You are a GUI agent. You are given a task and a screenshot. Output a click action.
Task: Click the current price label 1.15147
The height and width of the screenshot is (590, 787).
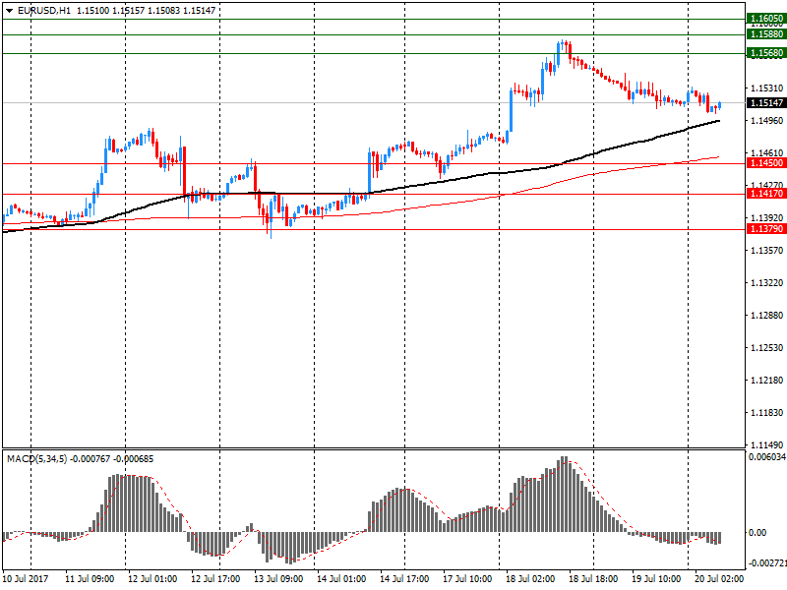(766, 102)
